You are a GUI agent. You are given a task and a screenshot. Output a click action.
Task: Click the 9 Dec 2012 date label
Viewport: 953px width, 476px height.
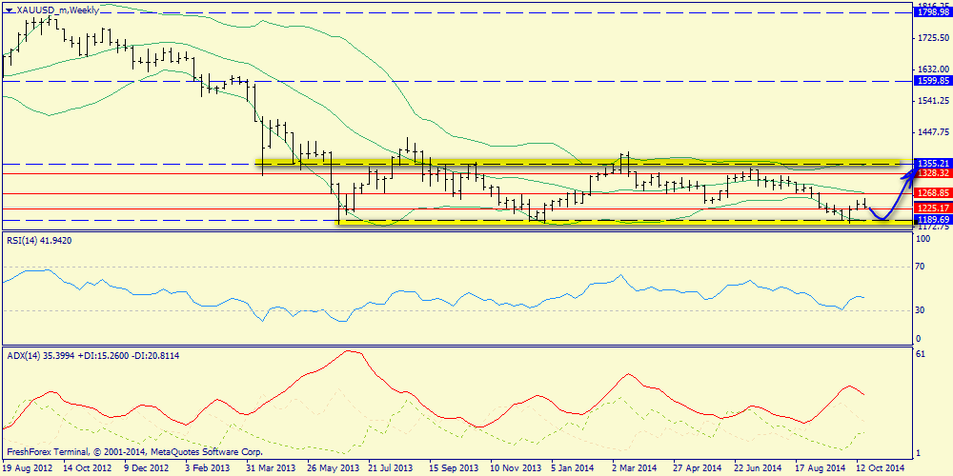[147, 468]
